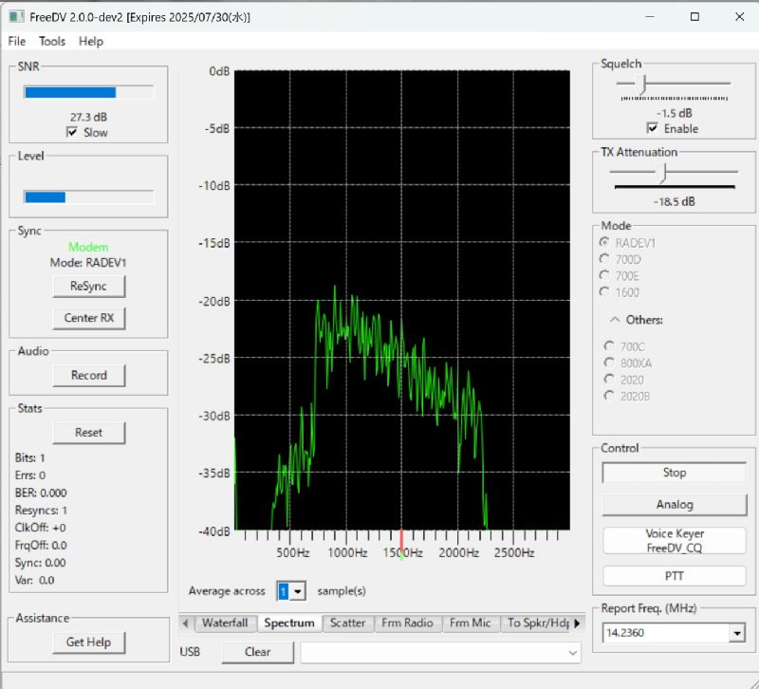This screenshot has width=759, height=689.
Task: Maximize the FreeDV window
Action: (x=694, y=17)
